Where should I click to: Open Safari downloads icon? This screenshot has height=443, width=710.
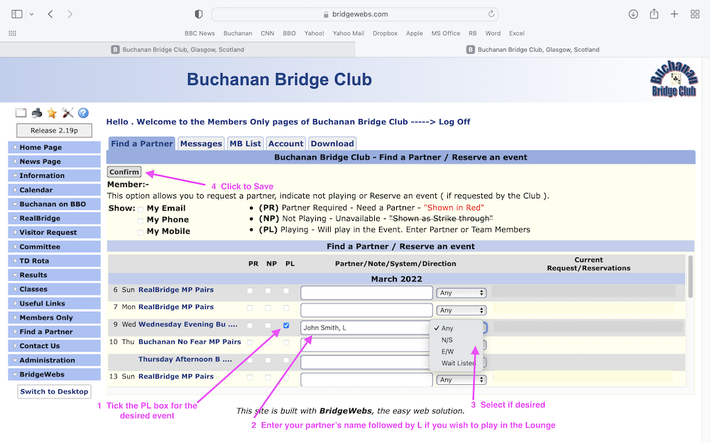[633, 14]
